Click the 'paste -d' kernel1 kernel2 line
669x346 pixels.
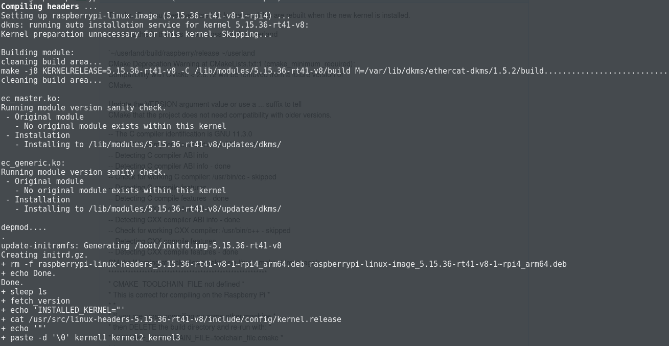click(90, 338)
